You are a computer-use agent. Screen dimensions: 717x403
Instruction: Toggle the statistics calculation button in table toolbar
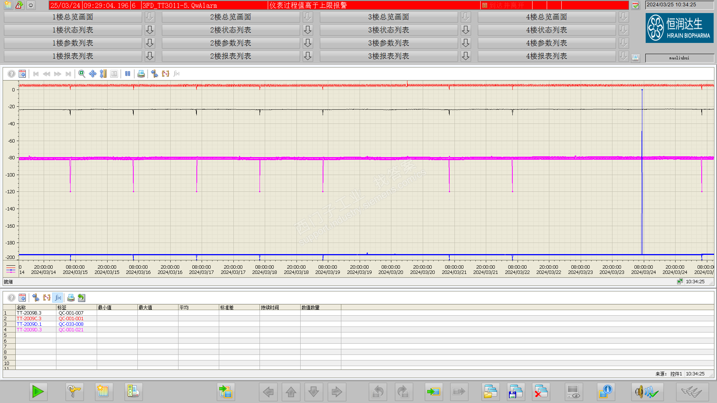tap(58, 298)
